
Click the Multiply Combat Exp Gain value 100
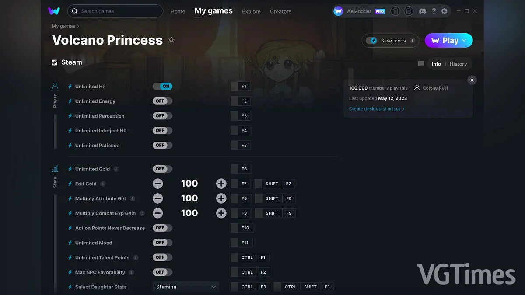coord(189,213)
